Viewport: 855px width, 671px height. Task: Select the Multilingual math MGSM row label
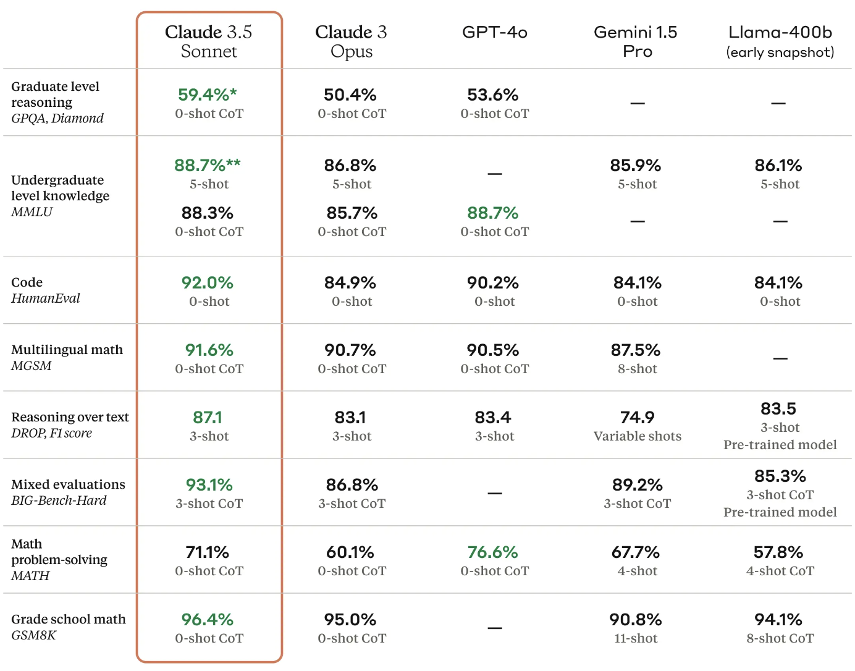(67, 357)
